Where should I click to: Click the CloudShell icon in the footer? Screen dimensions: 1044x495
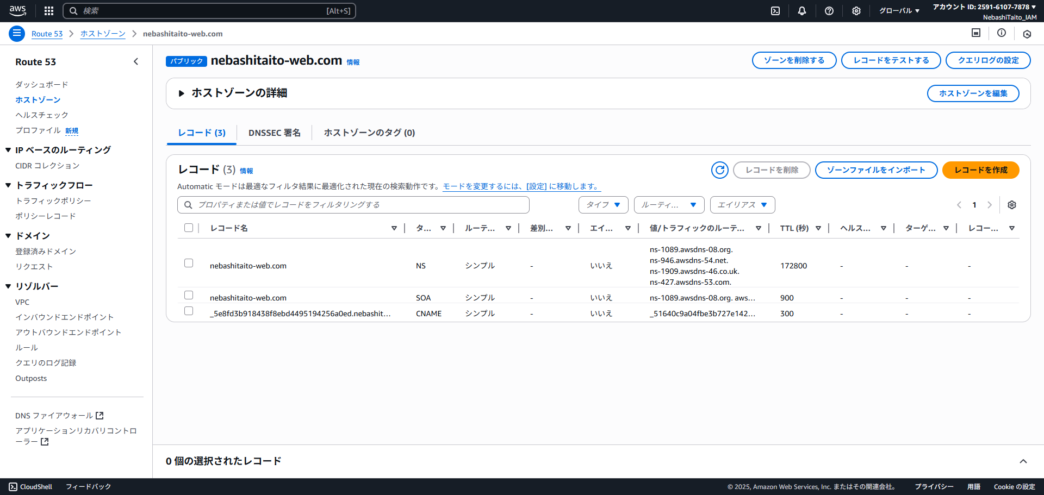[x=13, y=487]
